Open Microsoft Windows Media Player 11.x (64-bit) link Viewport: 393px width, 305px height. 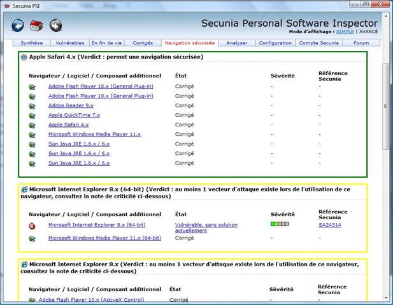[x=104, y=238]
